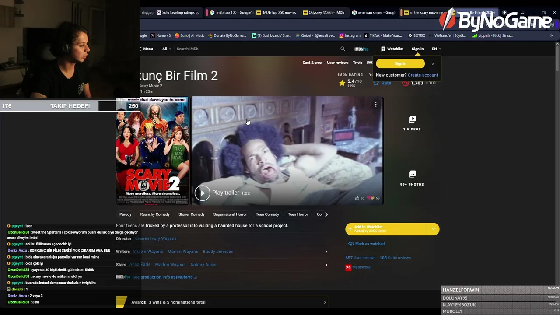
Task: Open the TikTok bookmark
Action: 382,35
